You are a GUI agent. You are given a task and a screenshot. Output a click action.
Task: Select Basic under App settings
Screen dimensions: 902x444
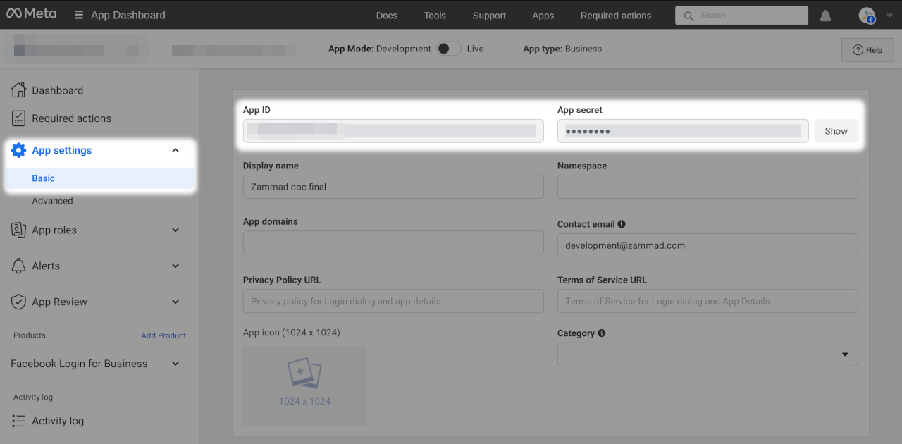point(100,178)
